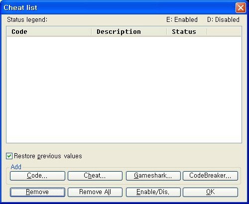This screenshot has height=204, width=249.
Task: Click the Remove button
Action: (37, 192)
